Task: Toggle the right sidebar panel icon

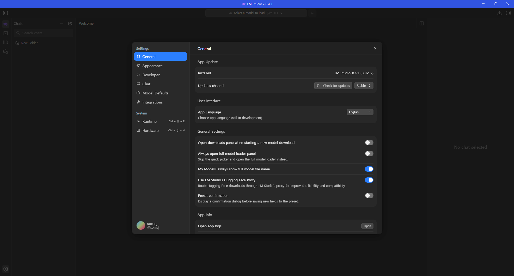Action: 508,13
